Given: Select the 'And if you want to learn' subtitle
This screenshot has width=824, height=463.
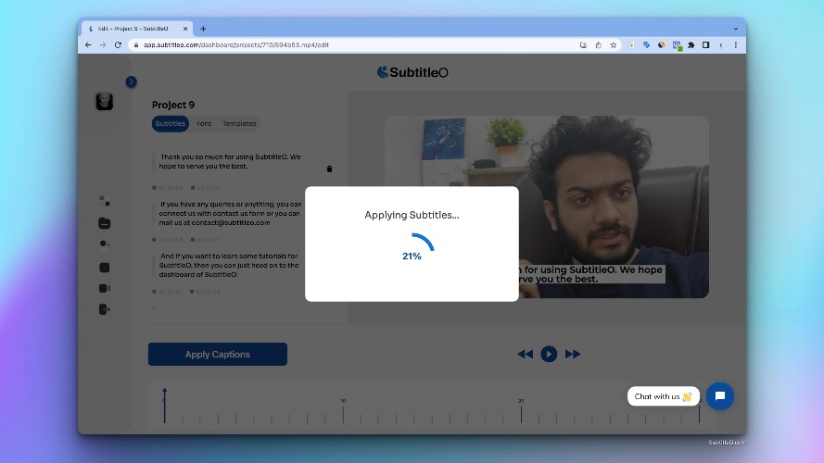Looking at the screenshot, I should pyautogui.click(x=229, y=265).
